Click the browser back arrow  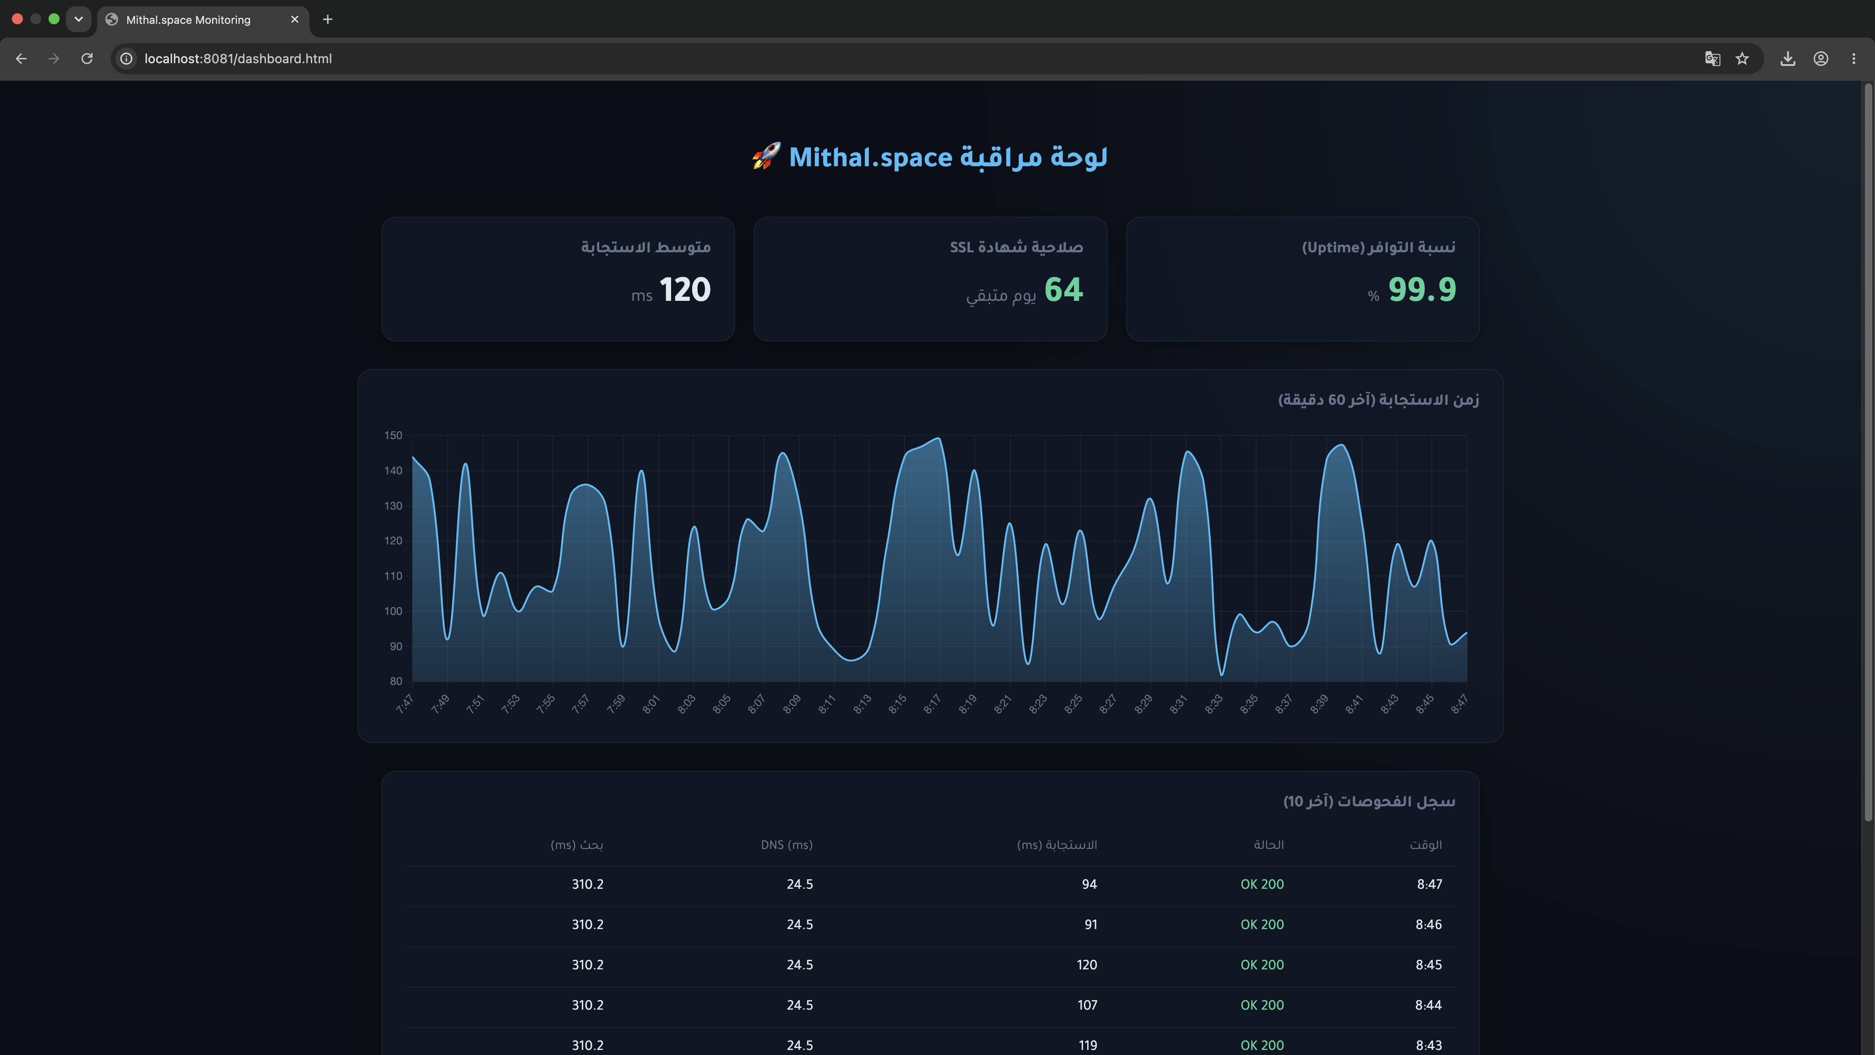pos(21,59)
